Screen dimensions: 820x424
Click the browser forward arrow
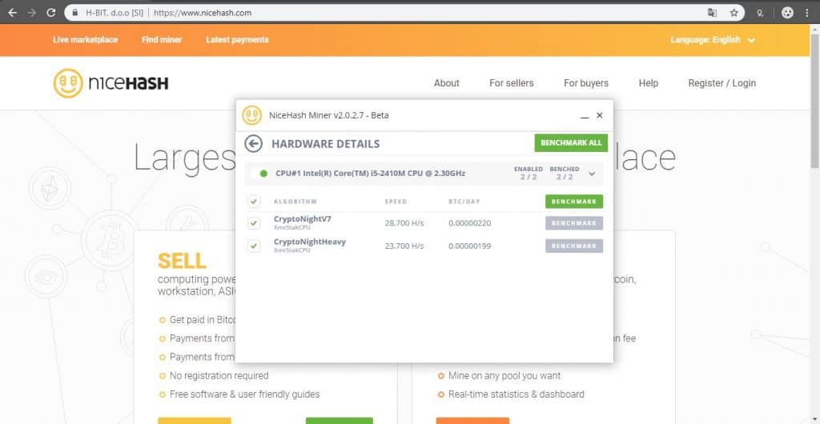click(x=31, y=13)
